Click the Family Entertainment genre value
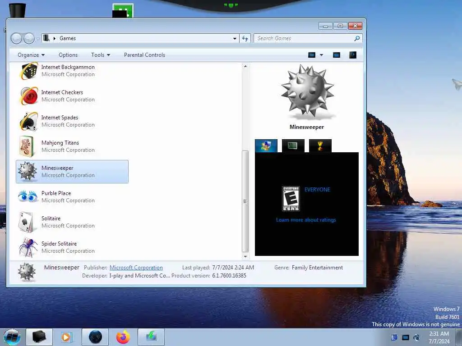The image size is (462, 346). pyautogui.click(x=317, y=268)
